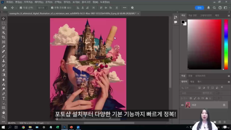Select the History Brush tool

tap(3, 66)
